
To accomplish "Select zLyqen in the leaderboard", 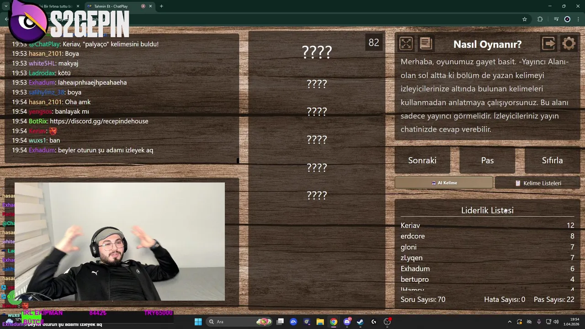I will pyautogui.click(x=487, y=258).
